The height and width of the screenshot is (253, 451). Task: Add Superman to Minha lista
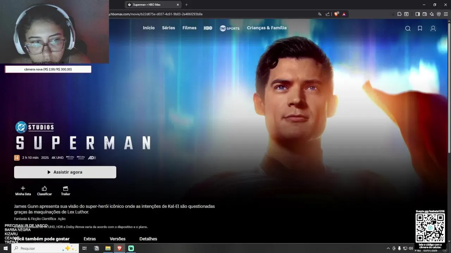pyautogui.click(x=23, y=191)
